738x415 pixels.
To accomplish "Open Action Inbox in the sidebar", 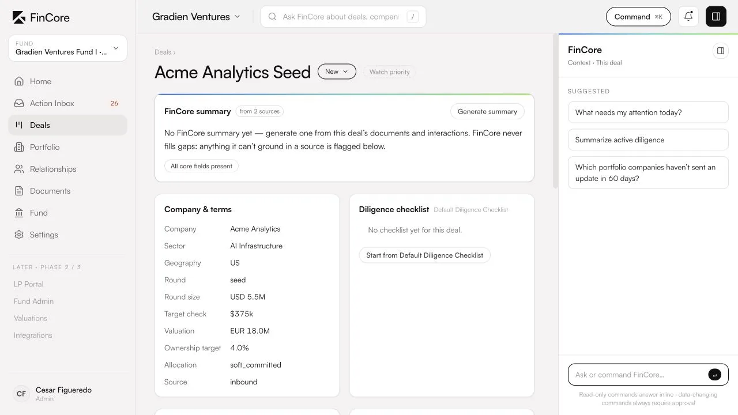I will (67, 103).
